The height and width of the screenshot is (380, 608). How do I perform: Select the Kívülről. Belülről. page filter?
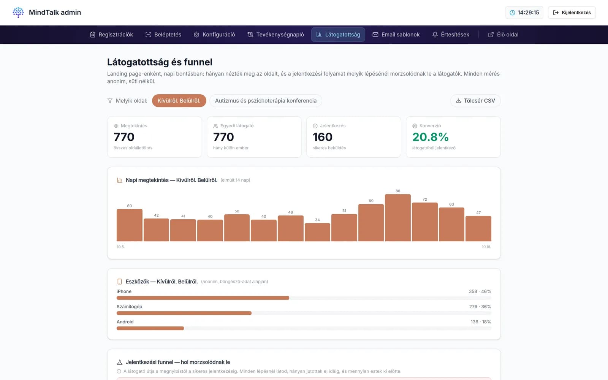point(179,101)
